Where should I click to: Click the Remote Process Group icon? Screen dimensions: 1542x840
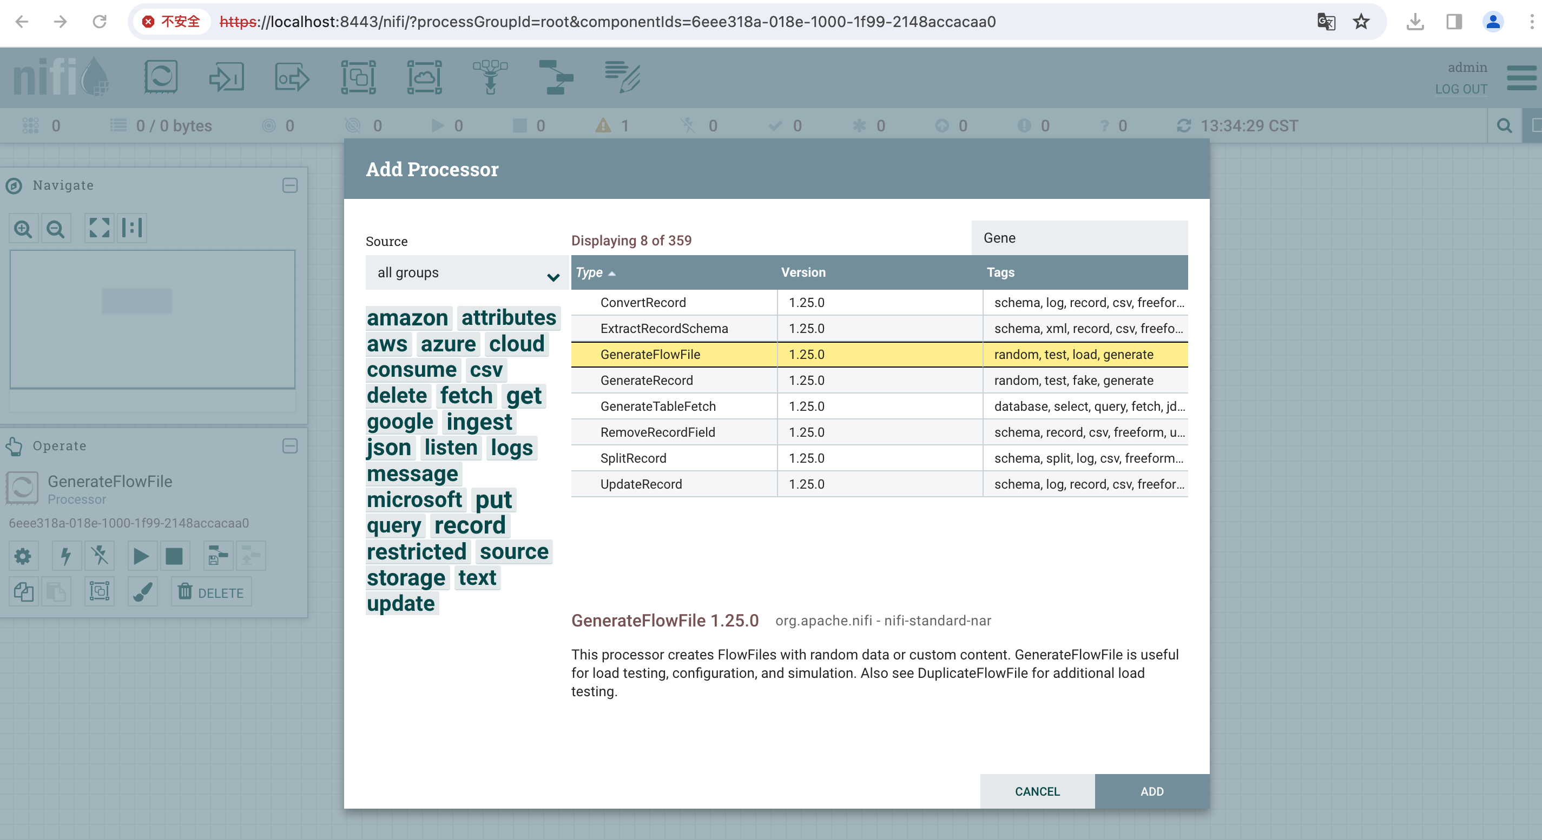click(424, 77)
